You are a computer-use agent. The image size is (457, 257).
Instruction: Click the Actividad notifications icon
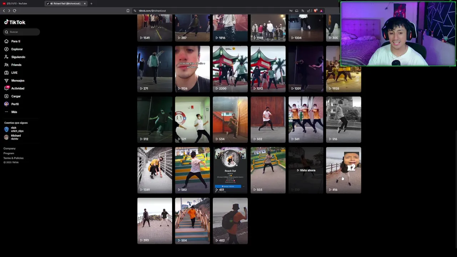pyautogui.click(x=6, y=88)
